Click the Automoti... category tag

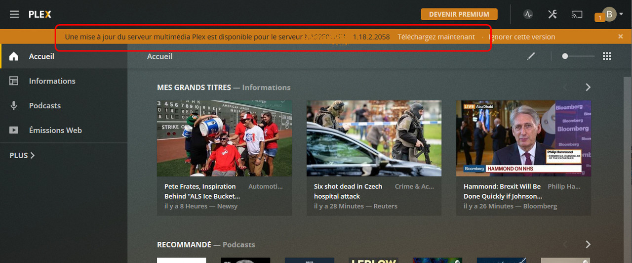[x=266, y=186]
